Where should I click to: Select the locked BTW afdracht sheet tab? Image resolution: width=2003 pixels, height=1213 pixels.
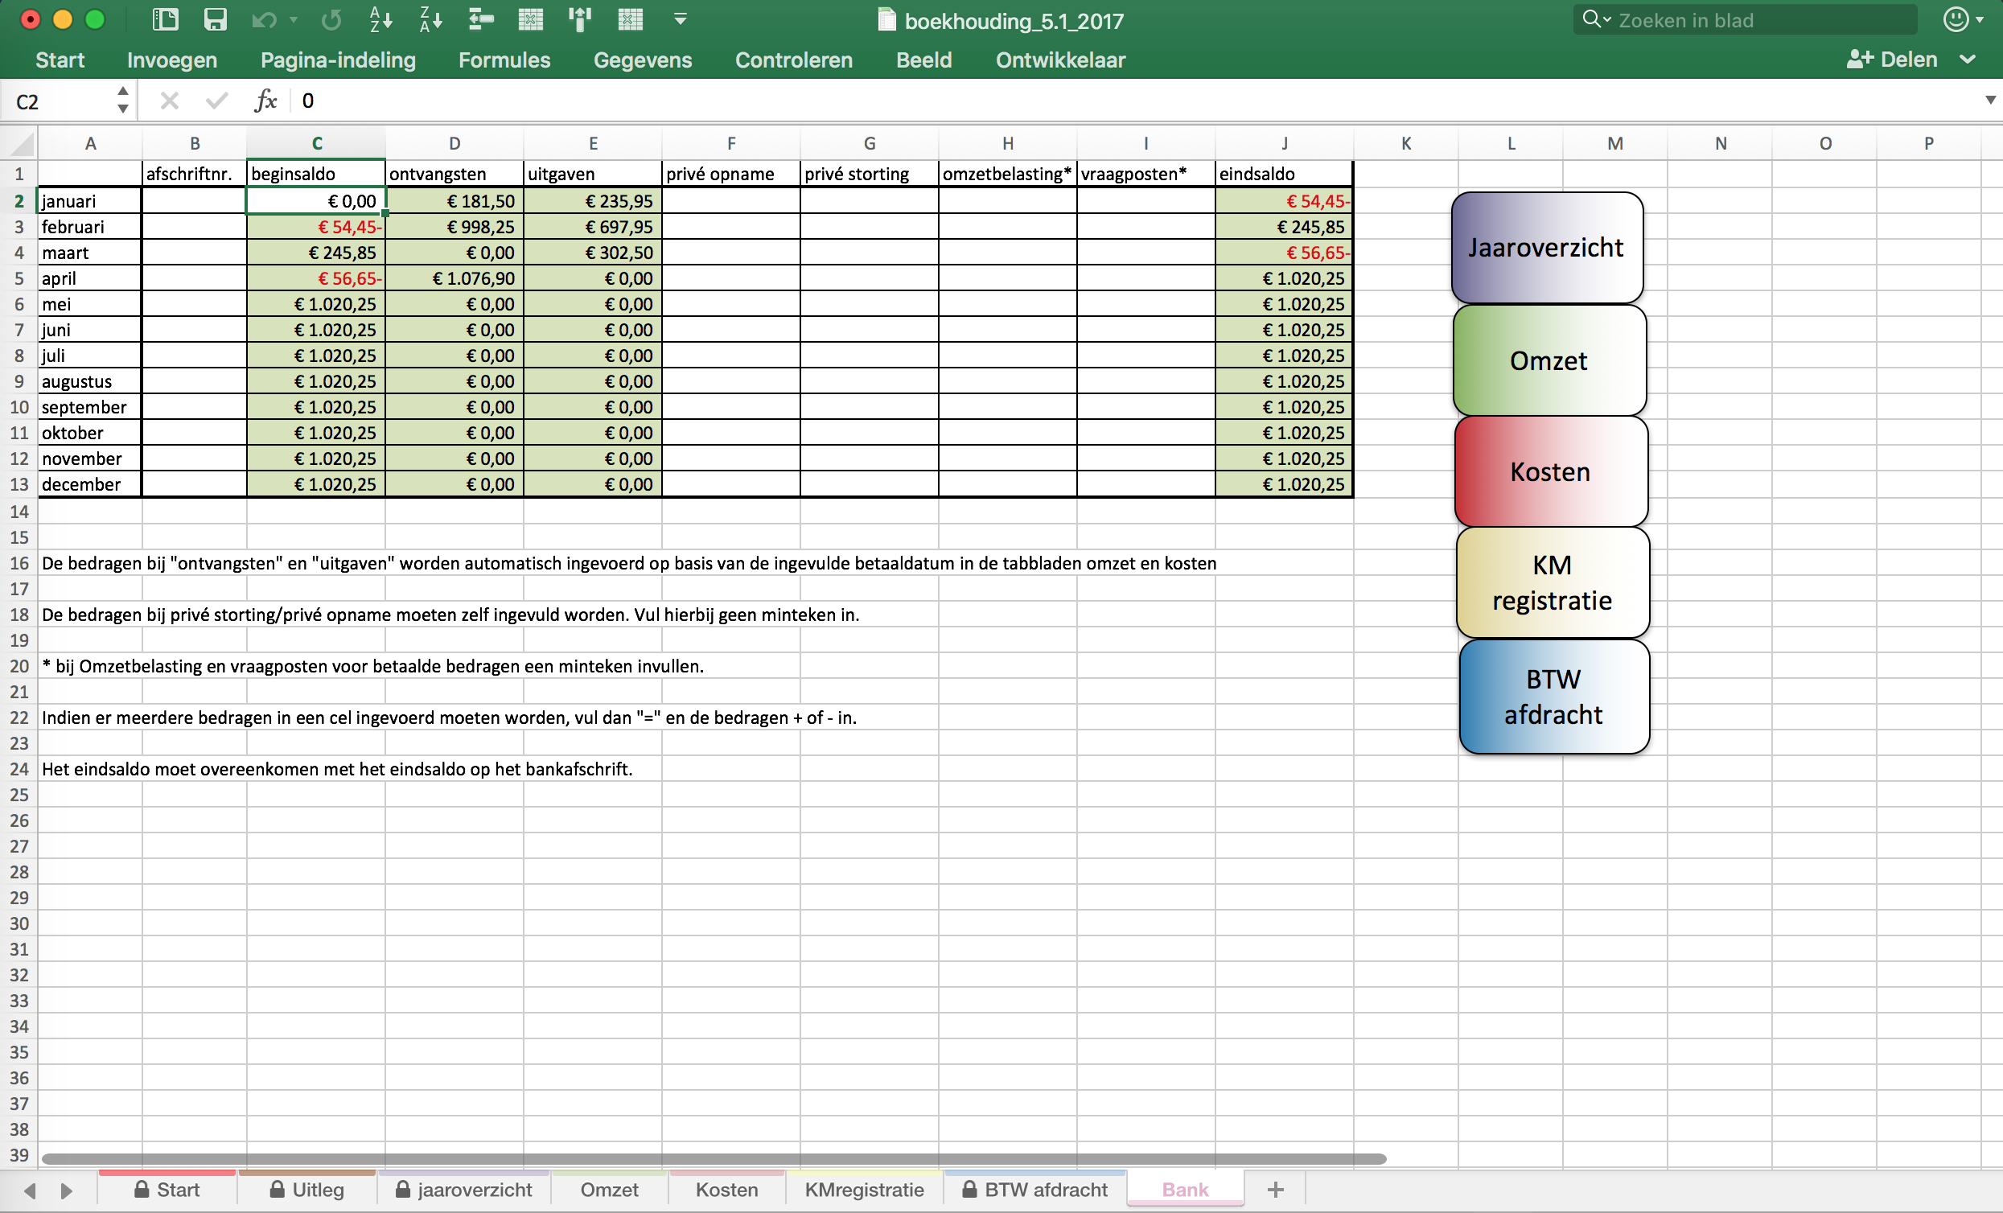[1034, 1190]
